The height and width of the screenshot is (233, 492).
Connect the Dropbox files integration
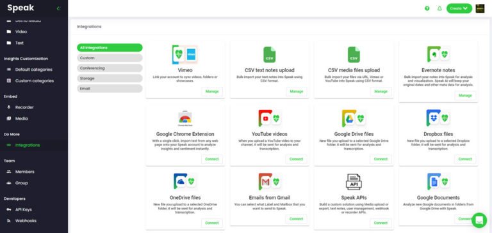(x=465, y=159)
